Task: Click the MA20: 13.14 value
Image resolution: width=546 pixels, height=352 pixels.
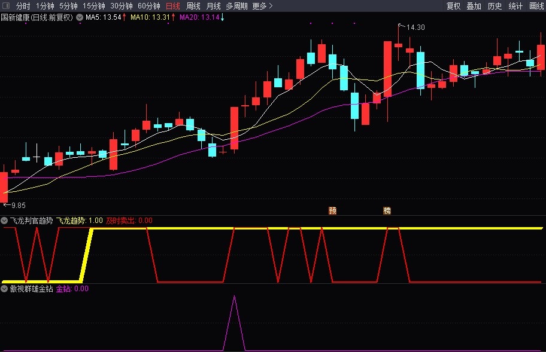Action: coord(199,17)
